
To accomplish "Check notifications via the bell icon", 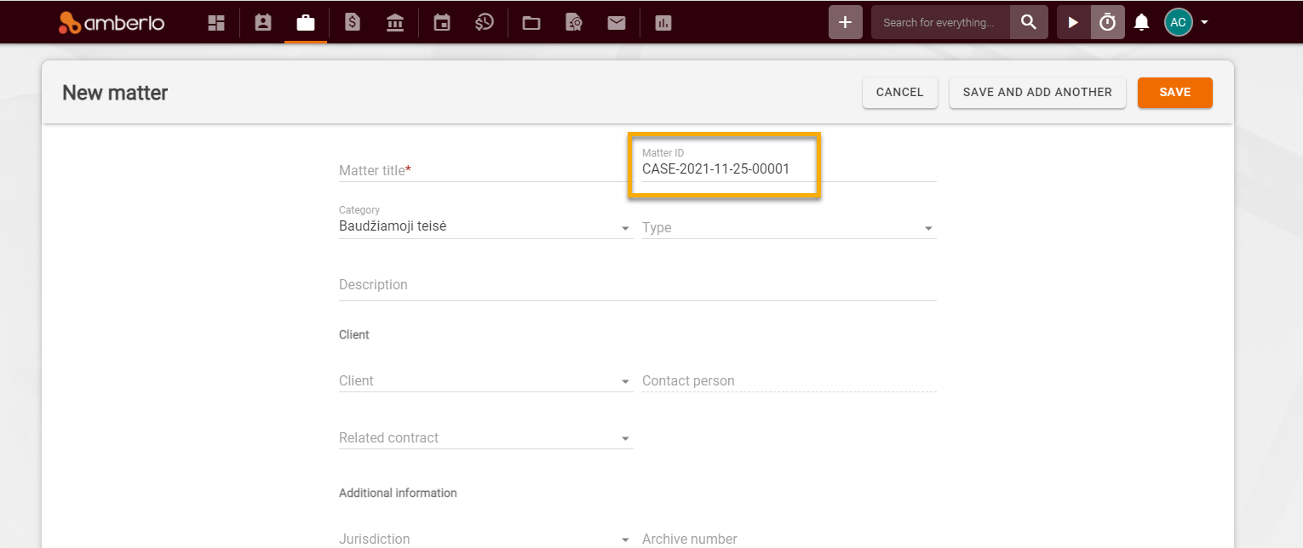I will coord(1141,22).
